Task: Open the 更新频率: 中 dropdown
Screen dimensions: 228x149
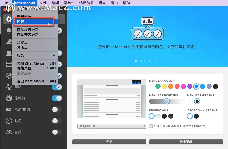Action: point(112,126)
